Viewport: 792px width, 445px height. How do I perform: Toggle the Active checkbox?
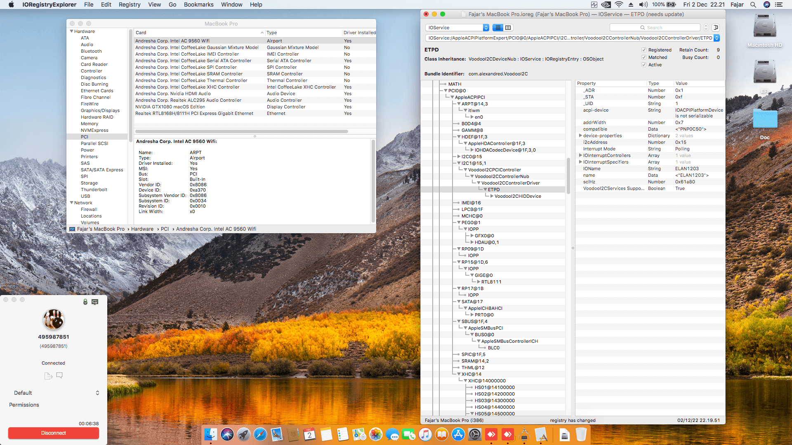click(x=643, y=65)
